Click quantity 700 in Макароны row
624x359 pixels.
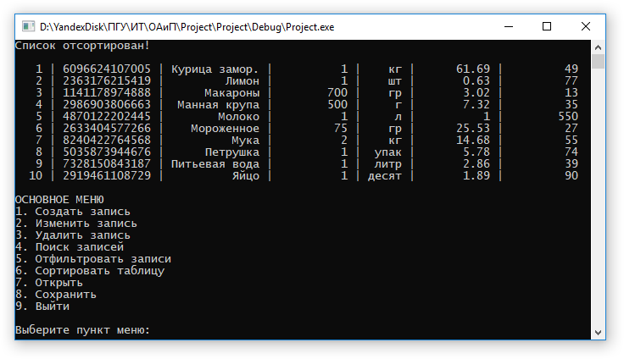pyautogui.click(x=337, y=92)
